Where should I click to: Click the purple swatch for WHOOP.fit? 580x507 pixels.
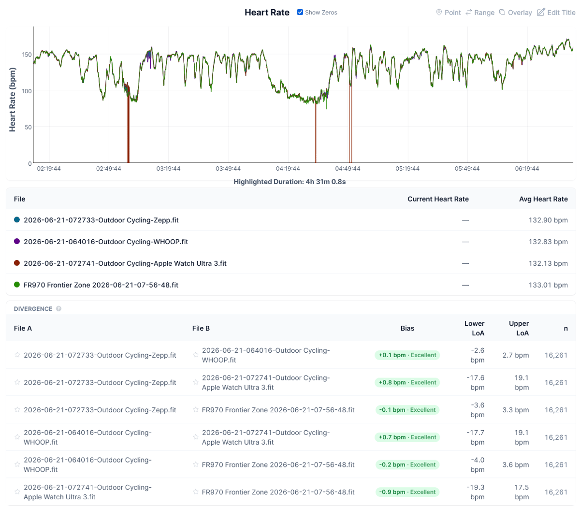17,242
